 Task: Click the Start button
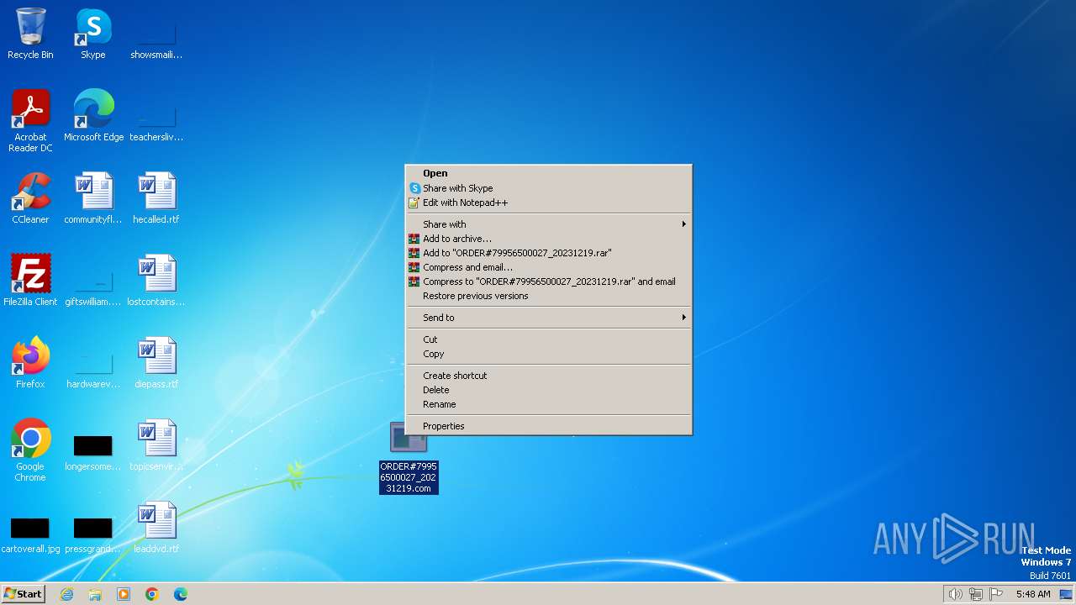(x=23, y=594)
